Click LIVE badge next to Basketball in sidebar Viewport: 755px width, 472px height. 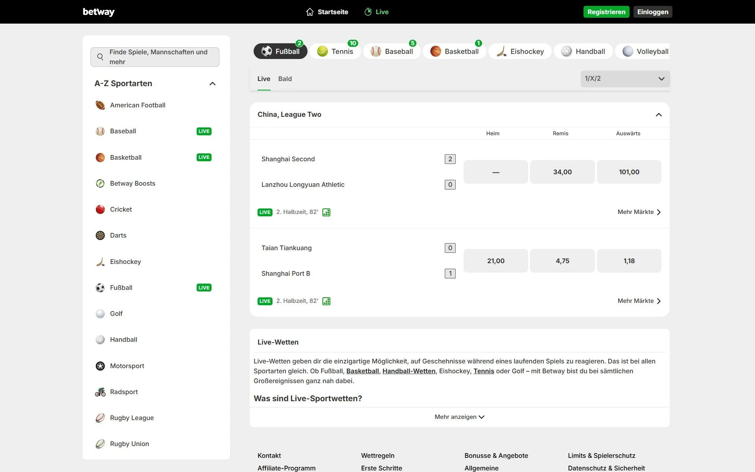pyautogui.click(x=204, y=157)
